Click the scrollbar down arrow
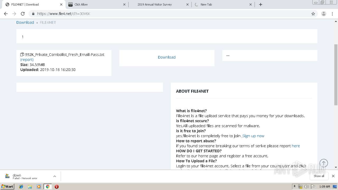 336,167
